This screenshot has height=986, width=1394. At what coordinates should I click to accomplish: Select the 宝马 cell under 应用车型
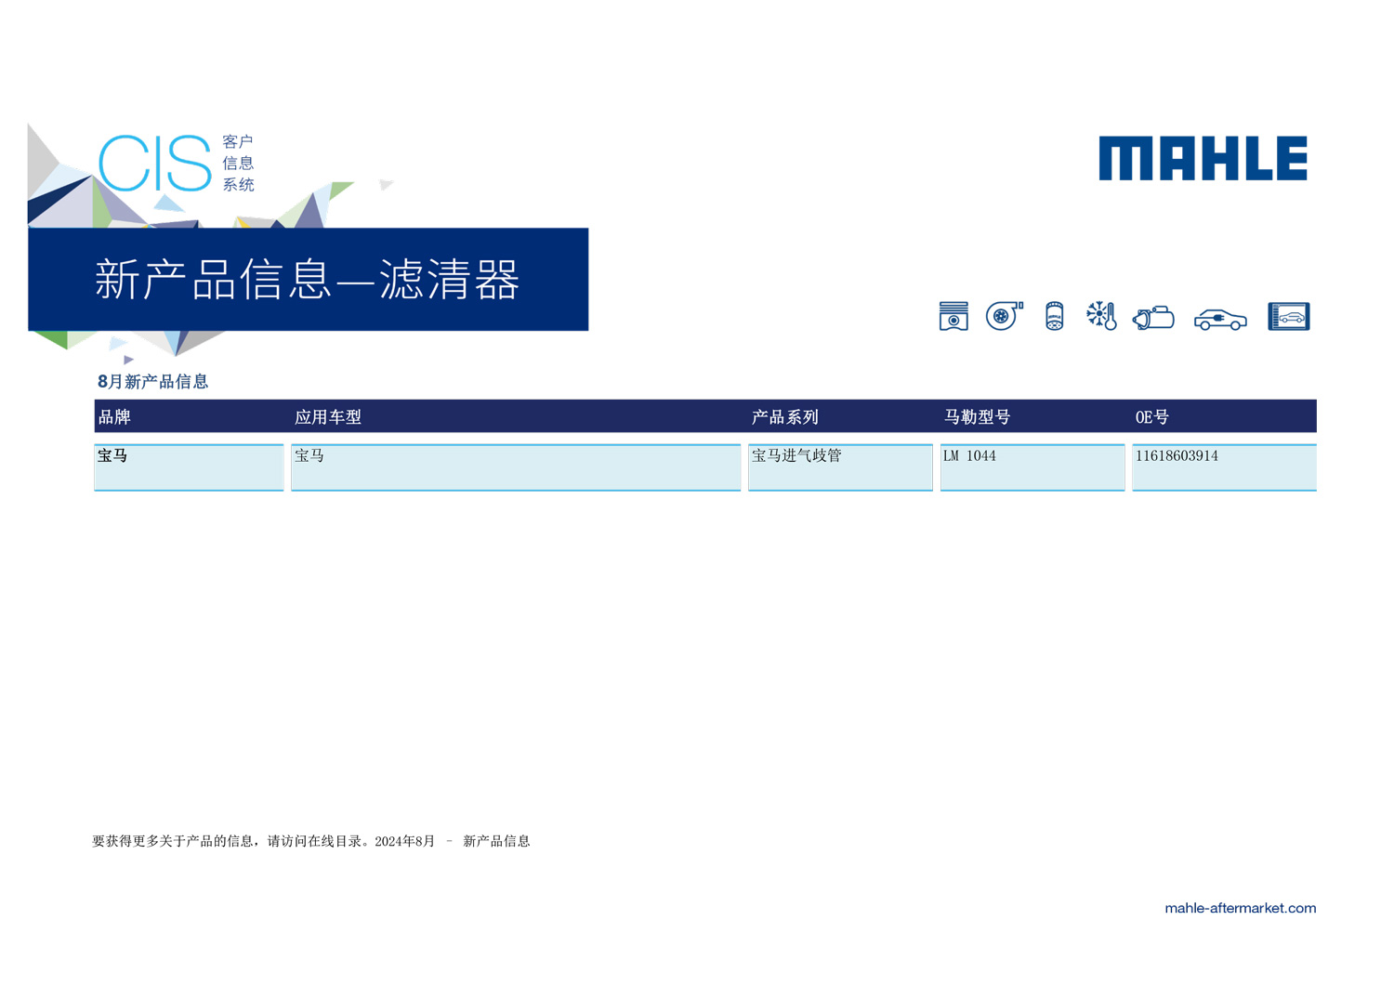[x=516, y=467]
